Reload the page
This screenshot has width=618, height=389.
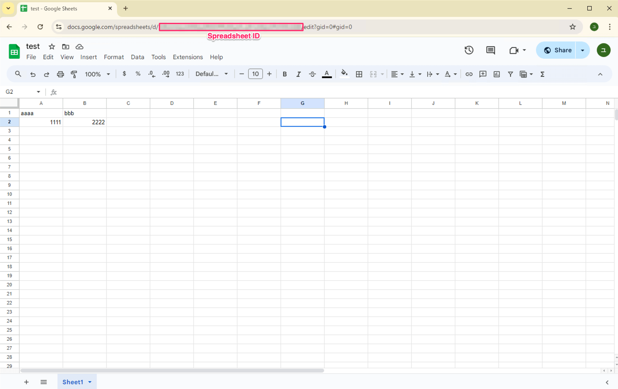tap(40, 27)
